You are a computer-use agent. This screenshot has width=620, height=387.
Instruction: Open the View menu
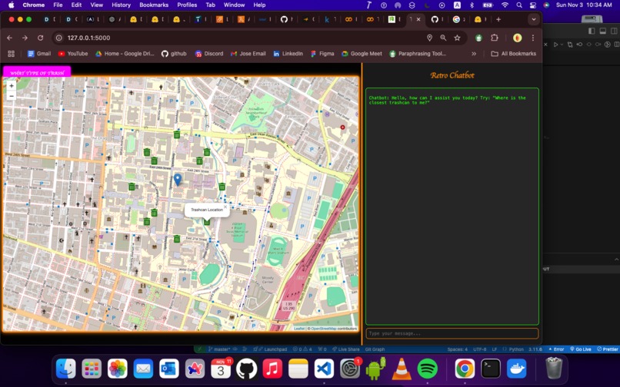click(x=96, y=5)
